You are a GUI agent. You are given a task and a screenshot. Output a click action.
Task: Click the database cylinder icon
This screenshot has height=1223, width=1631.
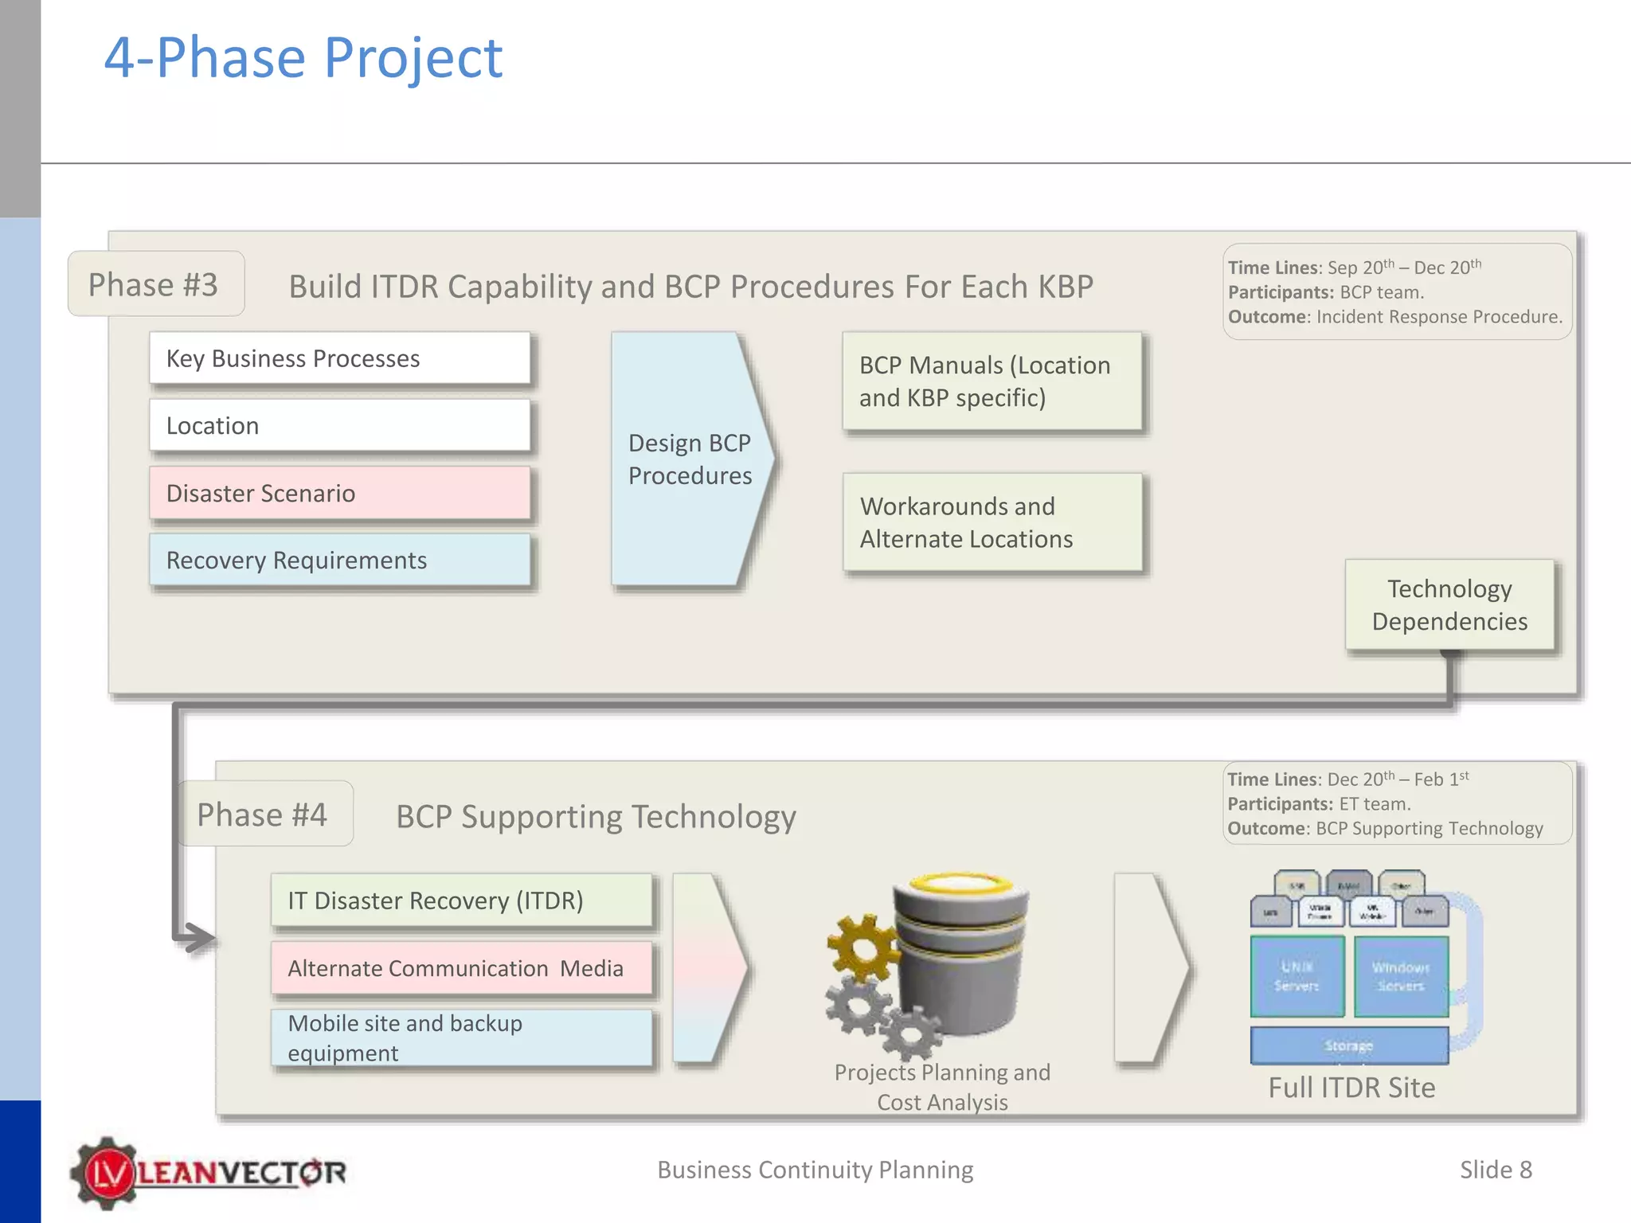(x=962, y=955)
